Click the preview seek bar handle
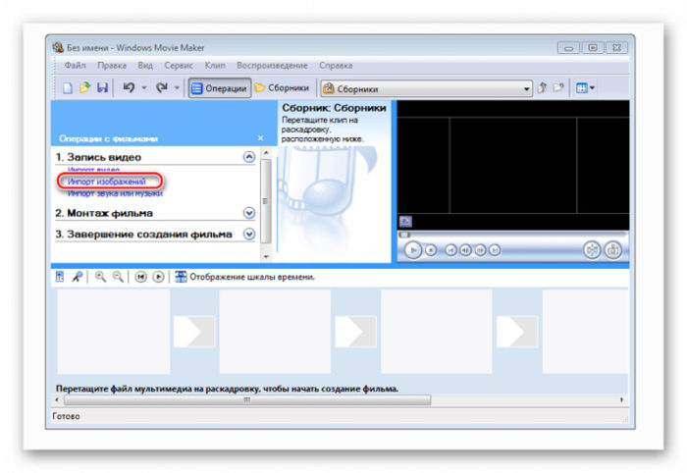This screenshot has width=687, height=473. (404, 236)
